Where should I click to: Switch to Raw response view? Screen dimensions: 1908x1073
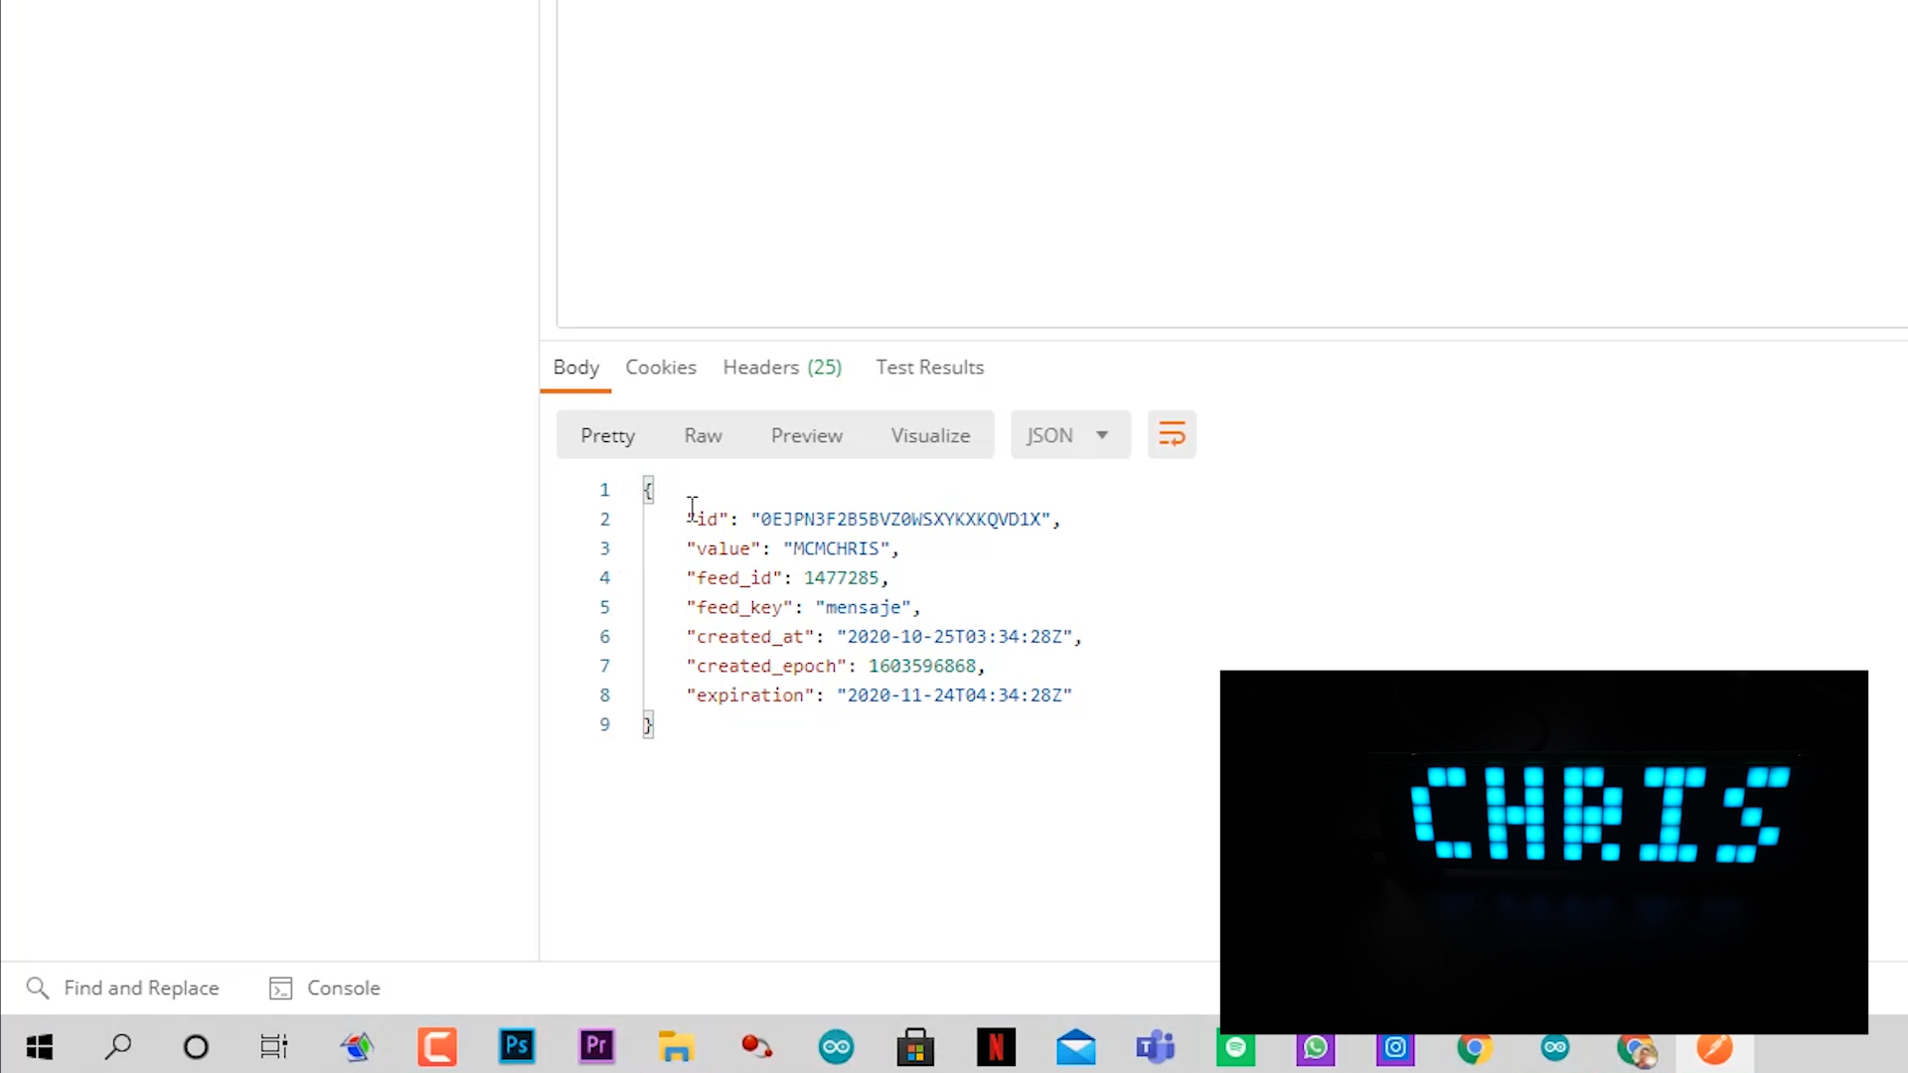704,435
